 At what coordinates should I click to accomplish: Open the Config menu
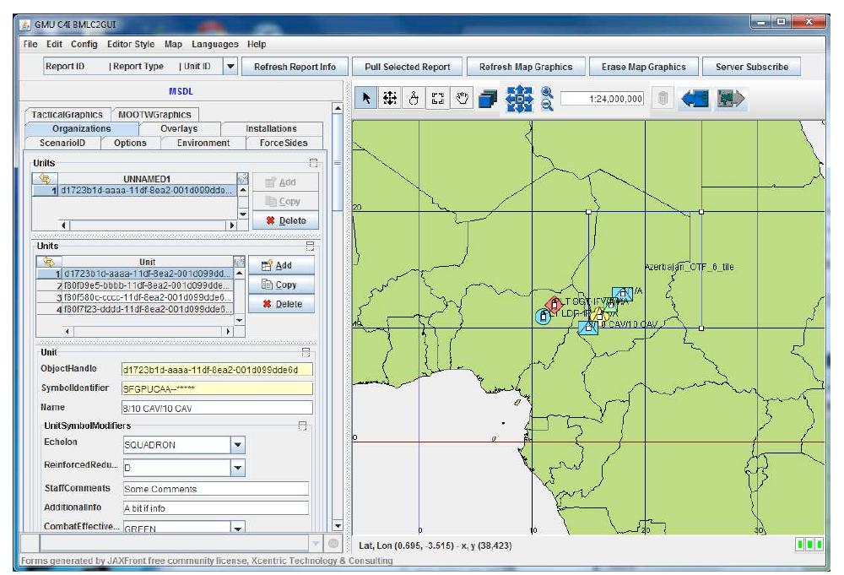[x=84, y=44]
